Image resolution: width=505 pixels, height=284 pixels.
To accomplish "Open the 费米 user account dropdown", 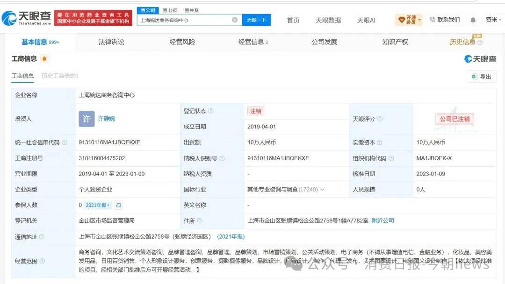I will click(x=493, y=20).
